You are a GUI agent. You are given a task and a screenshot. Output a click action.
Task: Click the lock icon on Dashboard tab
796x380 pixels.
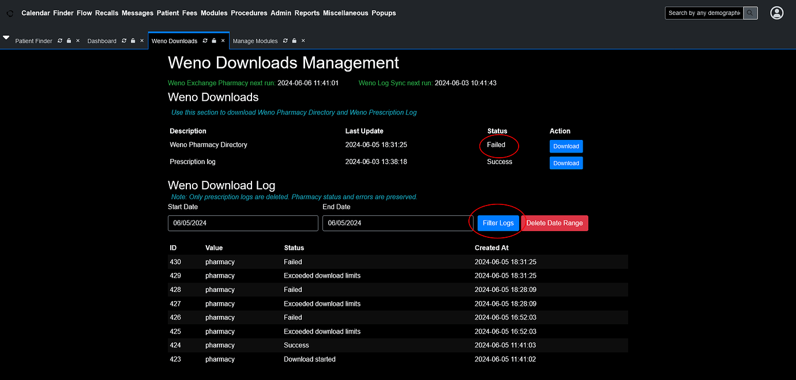coord(132,41)
